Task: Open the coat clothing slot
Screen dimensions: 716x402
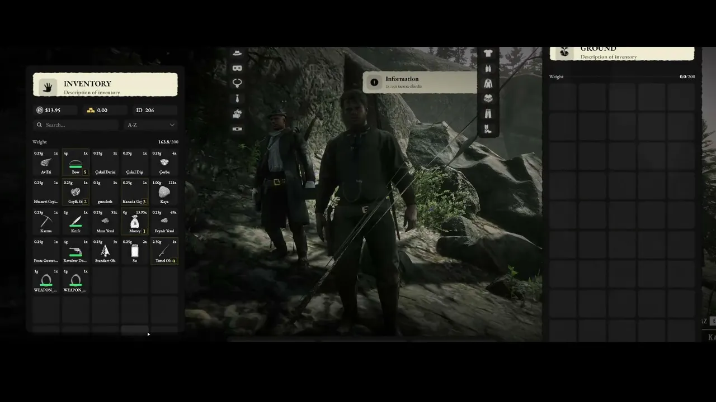Action: click(488, 83)
